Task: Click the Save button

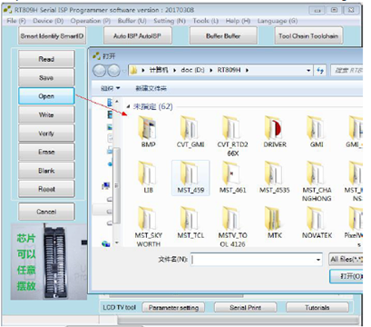Action: [46, 77]
